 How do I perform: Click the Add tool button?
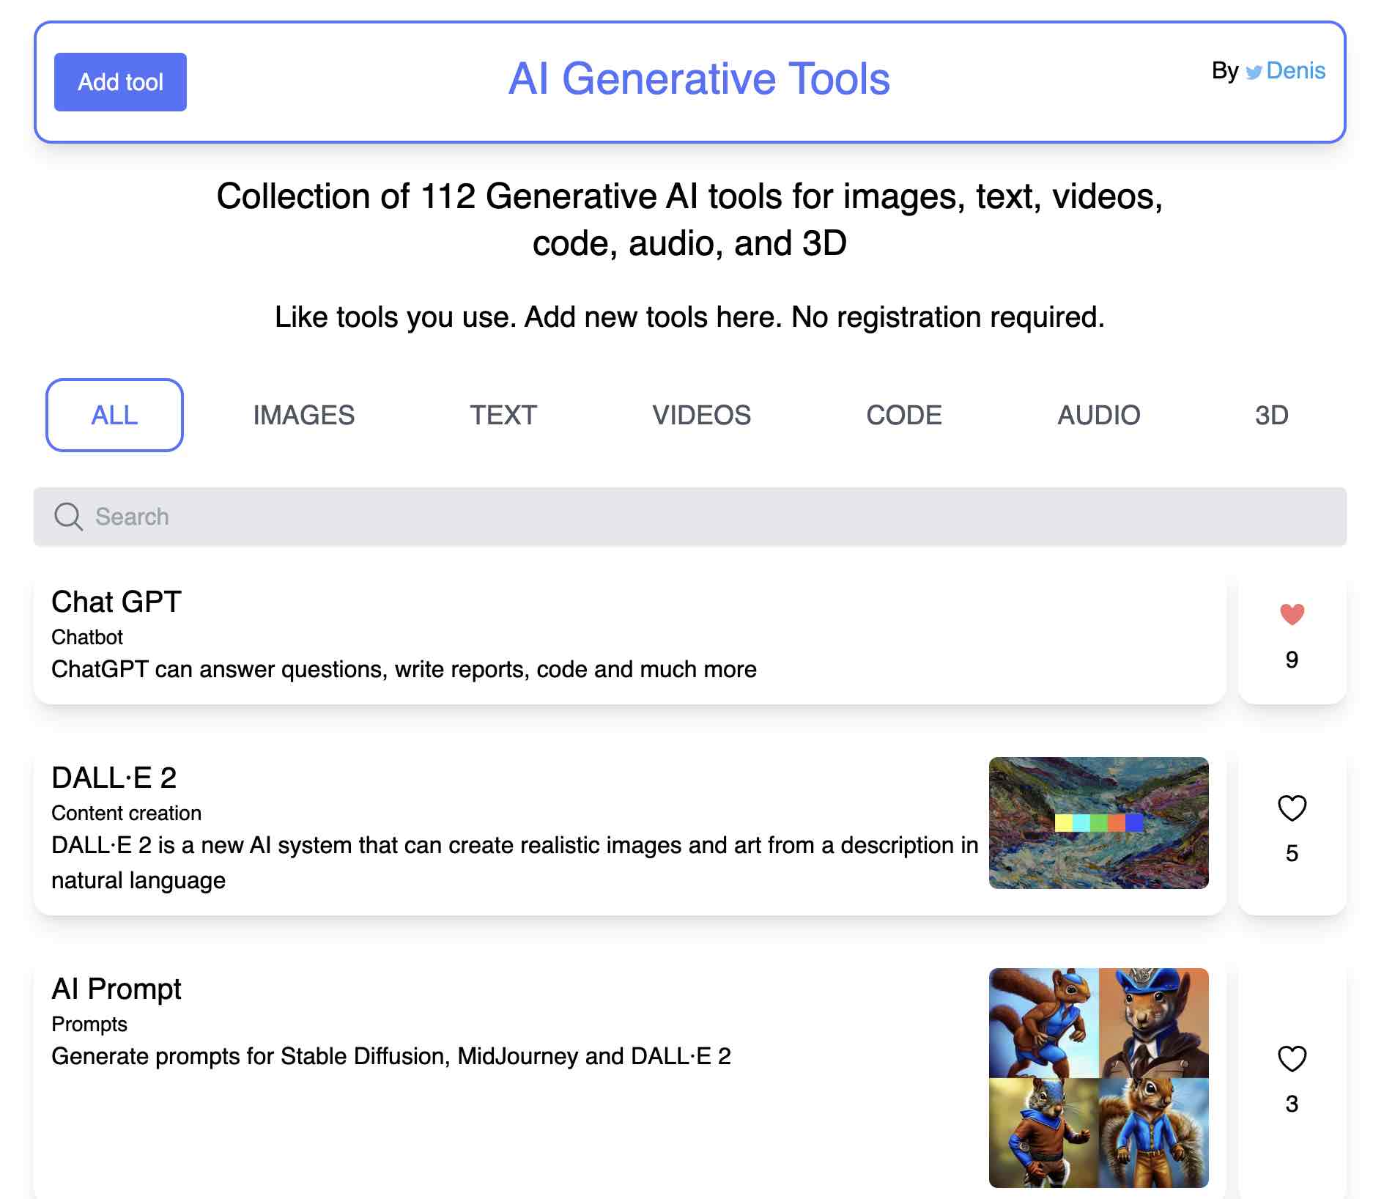tap(120, 82)
